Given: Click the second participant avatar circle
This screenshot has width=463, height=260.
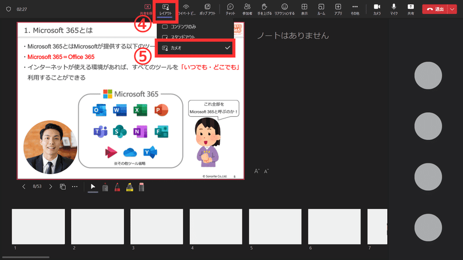Looking at the screenshot, I should pyautogui.click(x=428, y=126).
